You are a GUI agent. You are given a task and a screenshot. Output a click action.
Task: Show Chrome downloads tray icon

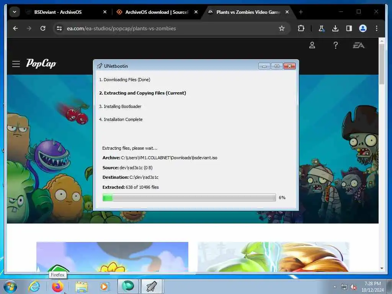tap(335, 28)
